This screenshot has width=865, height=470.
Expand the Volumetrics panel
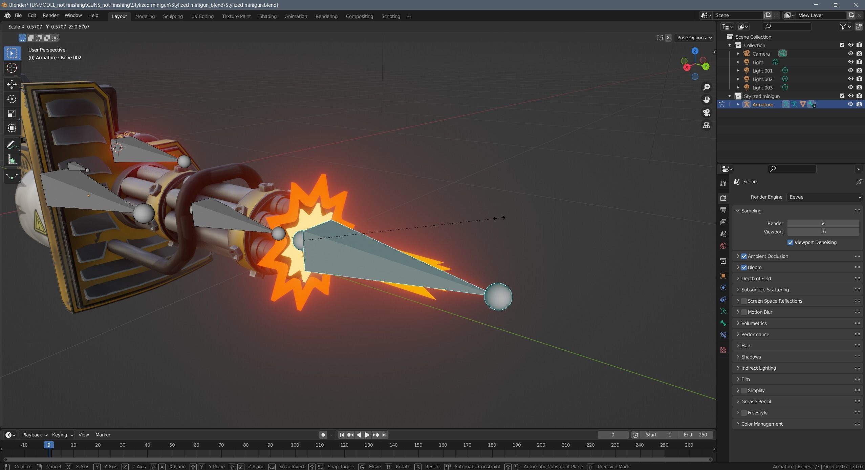797,323
